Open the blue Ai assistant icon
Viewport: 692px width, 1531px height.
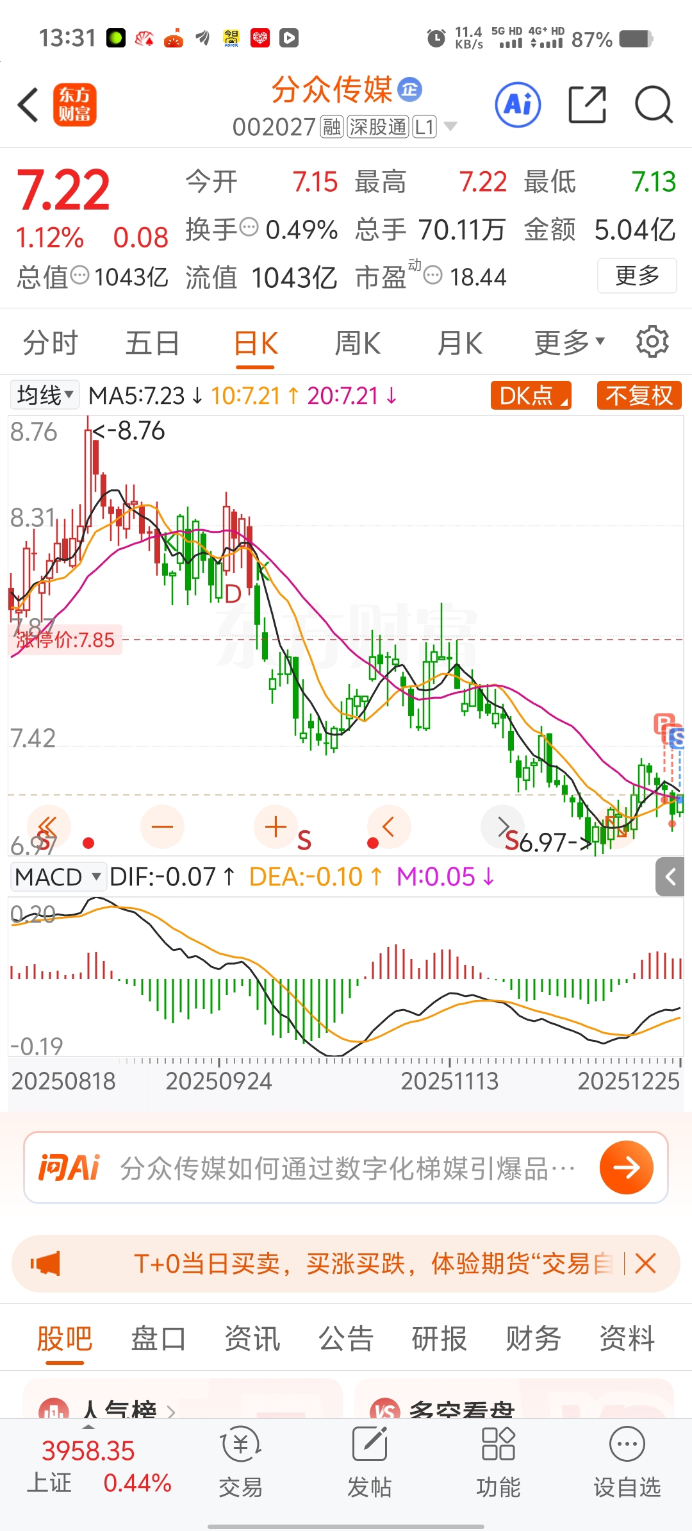518,105
